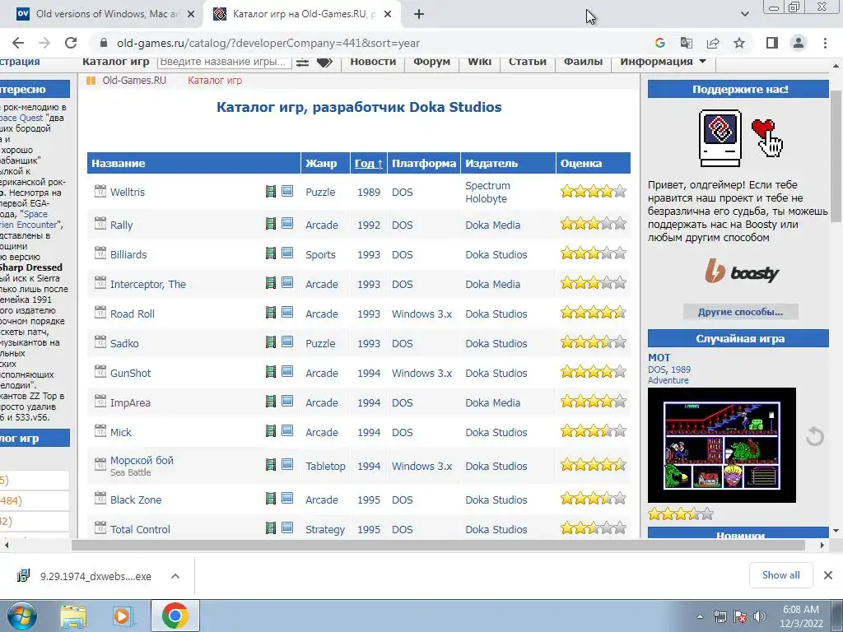Viewport: 843px width, 632px height.
Task: Click Google icon in address bar
Action: pos(660,43)
